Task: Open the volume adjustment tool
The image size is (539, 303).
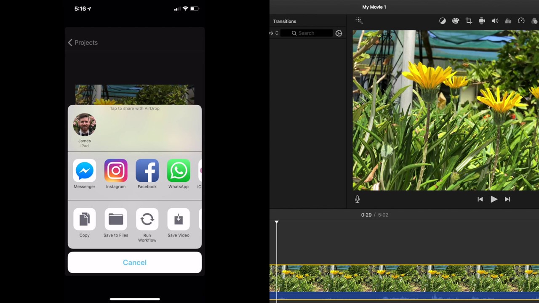Action: point(495,21)
